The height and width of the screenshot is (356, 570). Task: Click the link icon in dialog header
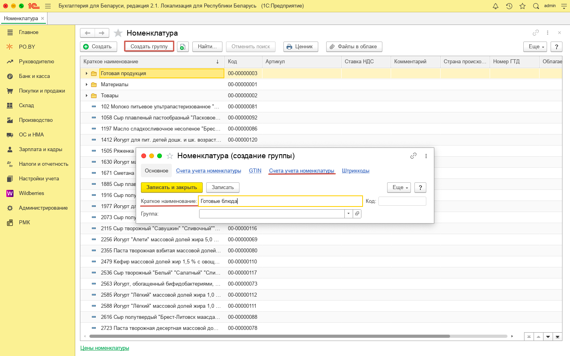pyautogui.click(x=413, y=156)
